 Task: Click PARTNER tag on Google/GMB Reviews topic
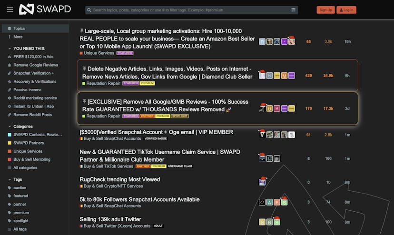147,116
